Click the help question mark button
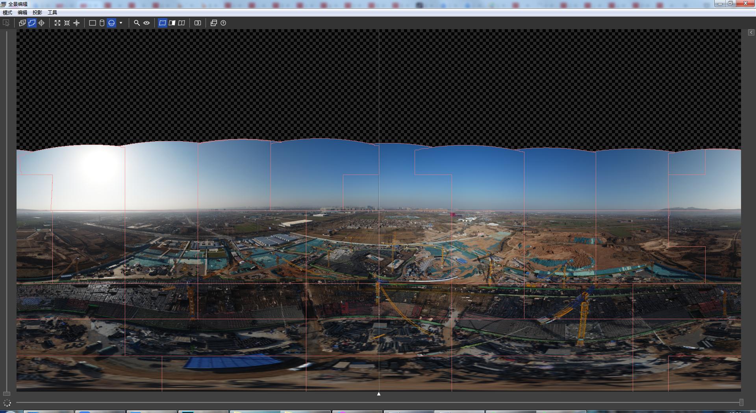 tap(223, 23)
